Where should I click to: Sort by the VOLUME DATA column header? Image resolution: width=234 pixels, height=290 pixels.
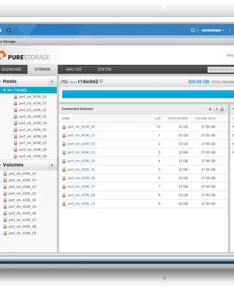tap(205, 118)
